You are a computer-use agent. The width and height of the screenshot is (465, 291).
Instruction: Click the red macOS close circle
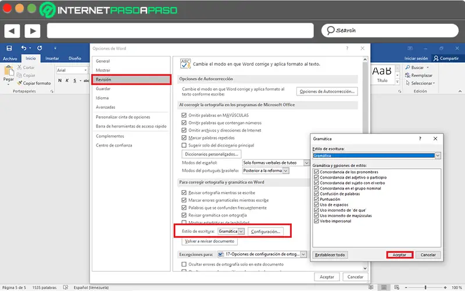[x=7, y=8]
